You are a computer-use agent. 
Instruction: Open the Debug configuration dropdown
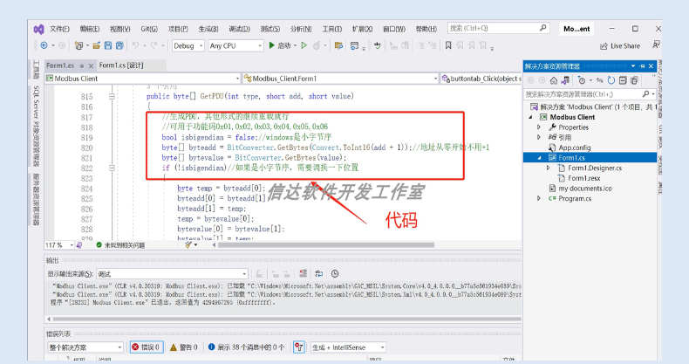(188, 45)
